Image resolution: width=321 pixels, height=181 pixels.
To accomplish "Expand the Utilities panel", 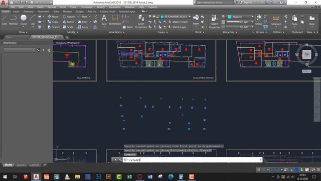I will tap(279, 32).
